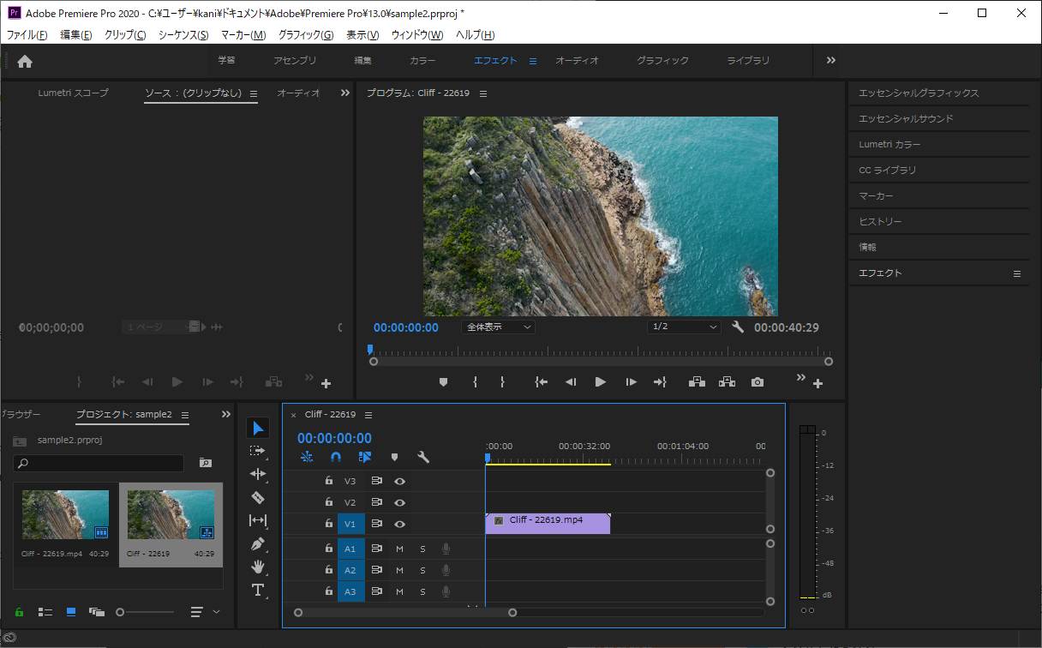Screen dimensions: 1042x648
Task: Select the Razor tool in the toolbar
Action: [258, 497]
